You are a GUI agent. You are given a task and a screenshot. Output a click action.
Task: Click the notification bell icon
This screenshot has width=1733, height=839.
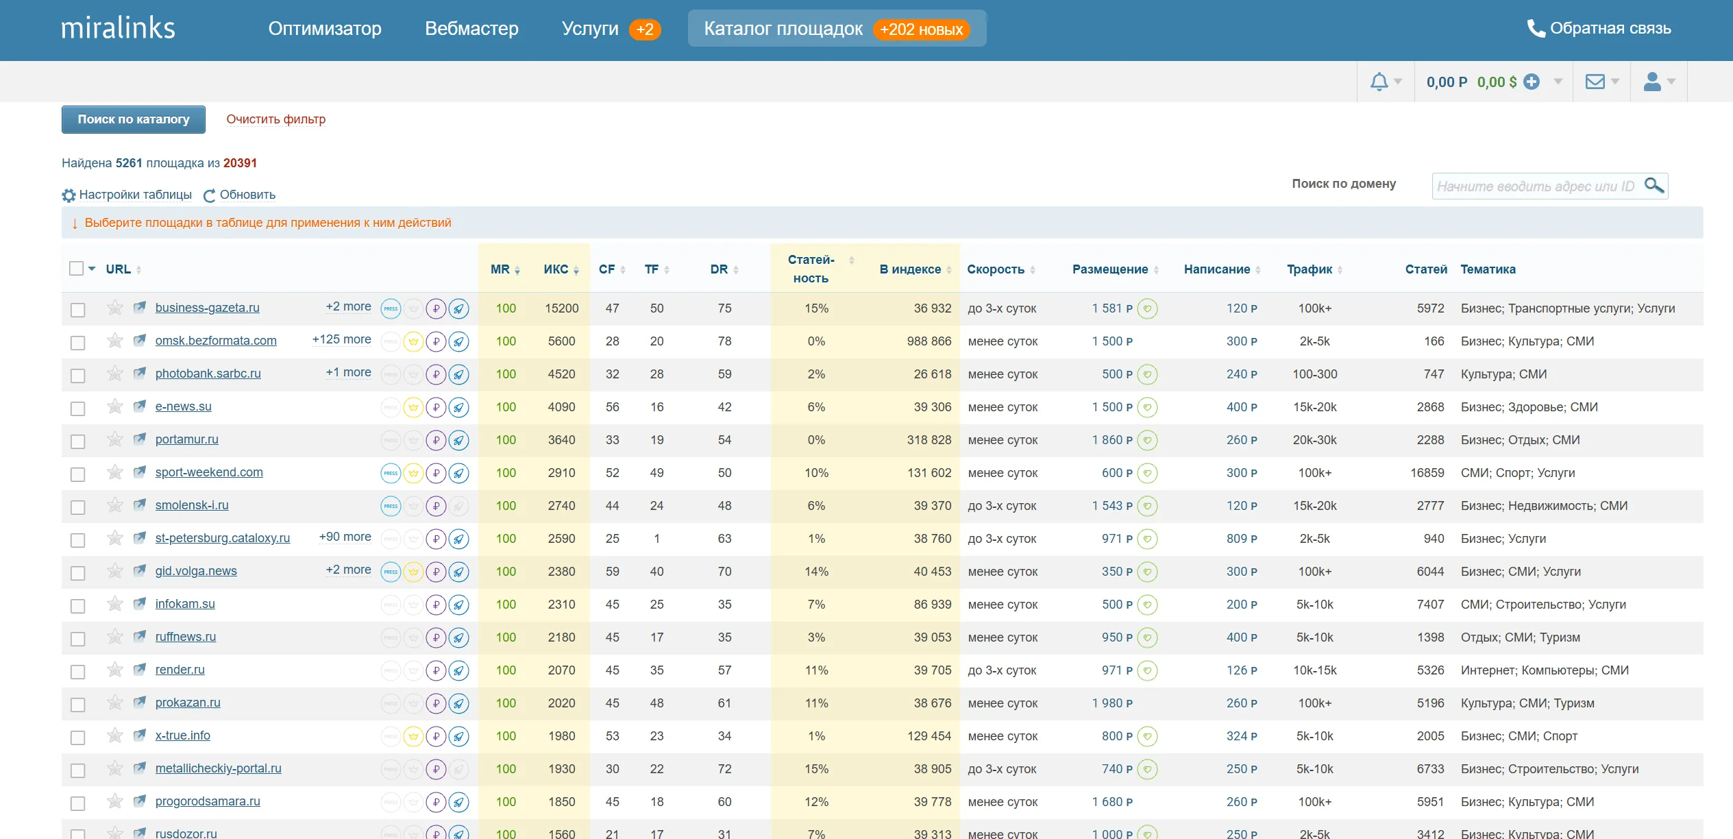1379,82
